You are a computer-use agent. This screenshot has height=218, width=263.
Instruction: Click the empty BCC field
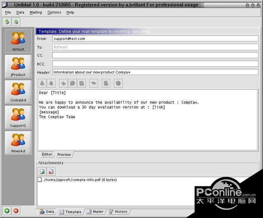pos(155,64)
